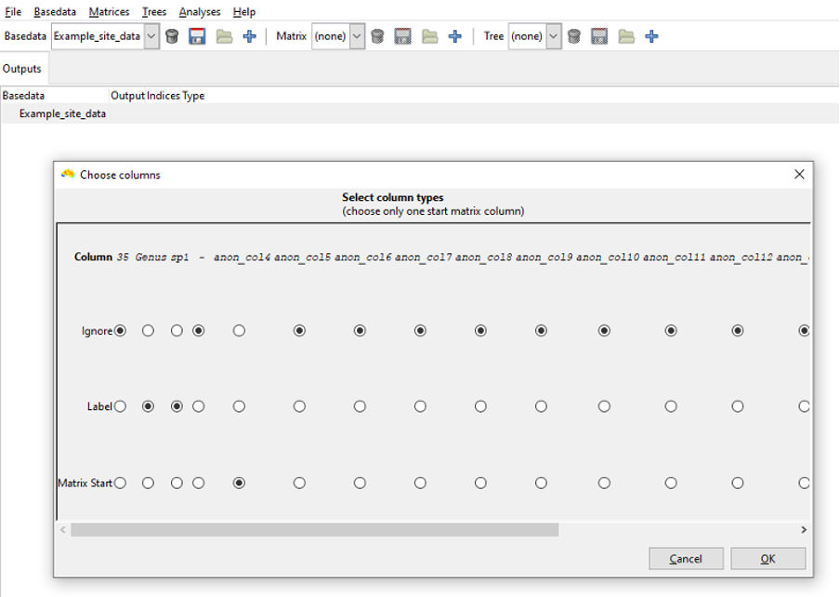
Task: Expand the Basedata selection dropdown
Action: click(151, 36)
